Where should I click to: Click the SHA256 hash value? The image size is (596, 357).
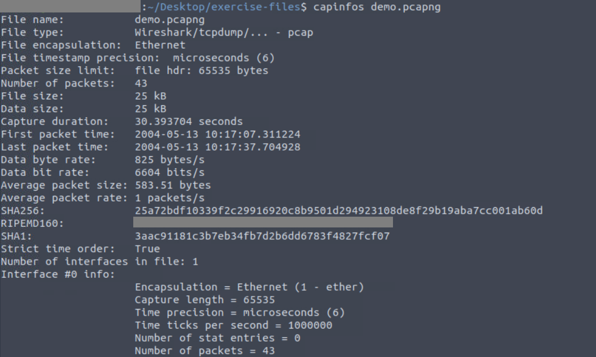click(339, 210)
